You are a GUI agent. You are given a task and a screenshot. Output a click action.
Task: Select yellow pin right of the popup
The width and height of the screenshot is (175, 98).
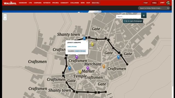coord(92,44)
